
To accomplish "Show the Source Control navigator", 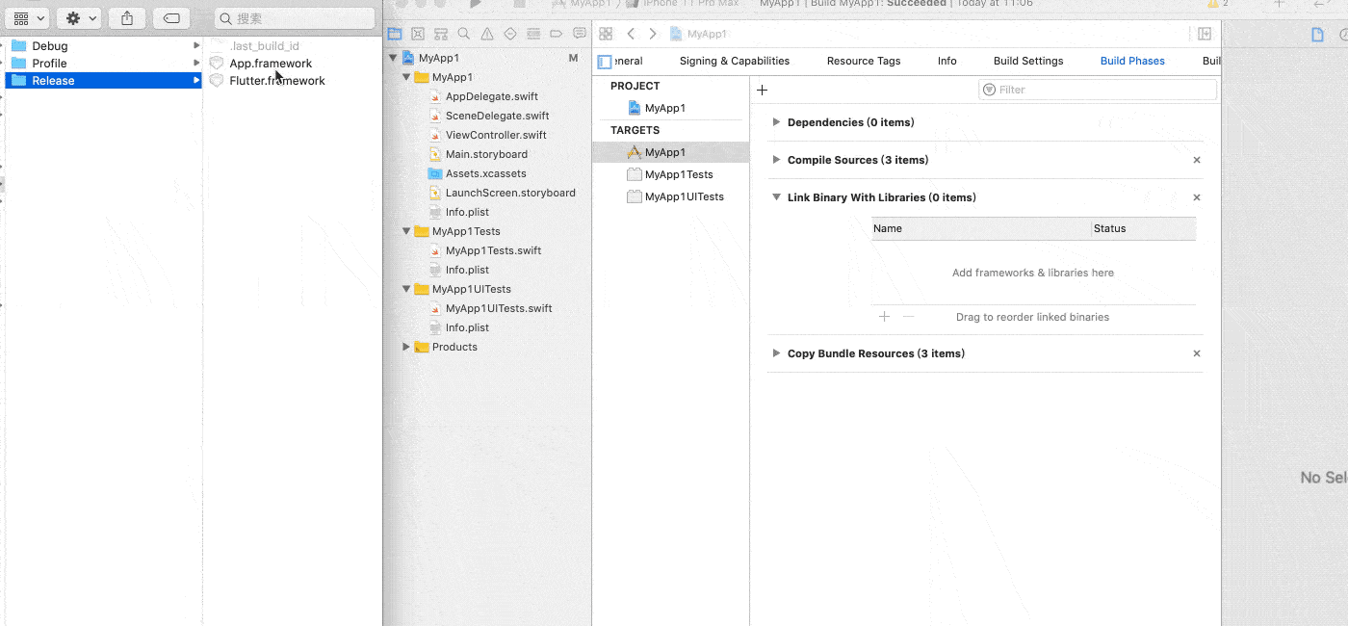I will pyautogui.click(x=418, y=34).
